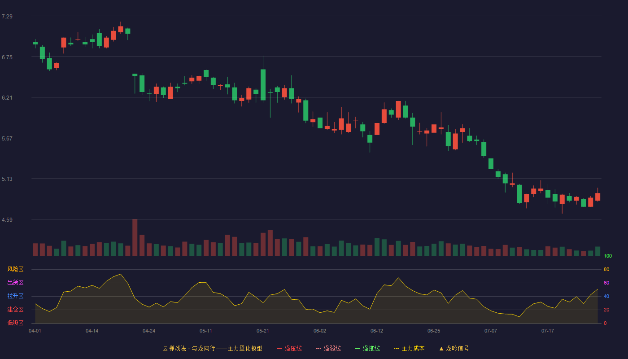Click the 低吸区 zone label
Image resolution: width=628 pixels, height=359 pixels.
point(15,323)
